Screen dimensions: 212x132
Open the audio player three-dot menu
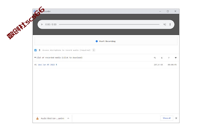tap(170, 24)
